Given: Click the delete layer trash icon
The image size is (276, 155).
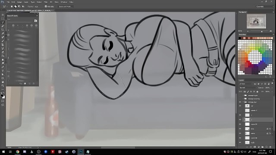Looking at the screenshot, I should pos(270,147).
